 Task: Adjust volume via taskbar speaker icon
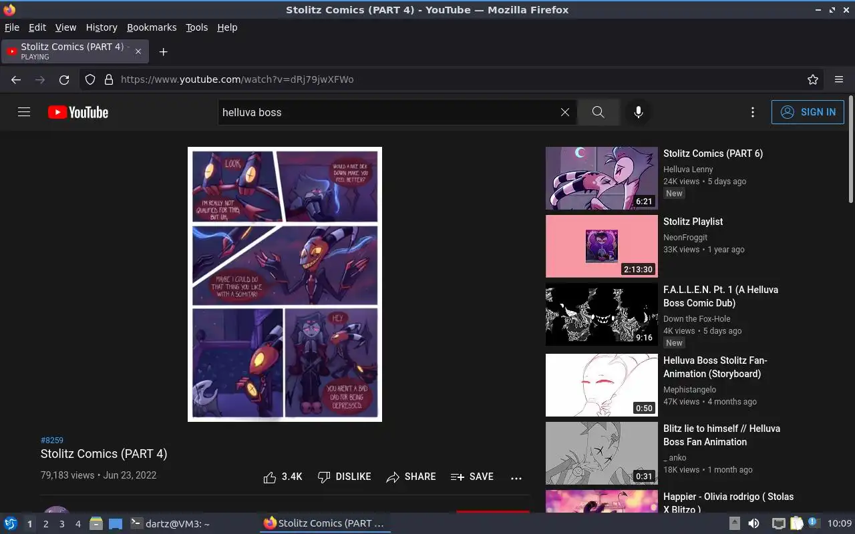(753, 523)
